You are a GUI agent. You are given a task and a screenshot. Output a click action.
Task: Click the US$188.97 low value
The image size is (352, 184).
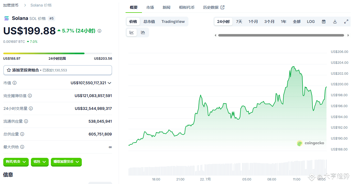[12, 58]
